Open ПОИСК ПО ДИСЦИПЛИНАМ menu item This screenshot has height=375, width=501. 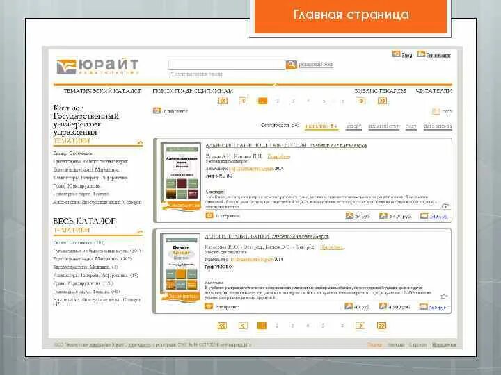click(192, 91)
